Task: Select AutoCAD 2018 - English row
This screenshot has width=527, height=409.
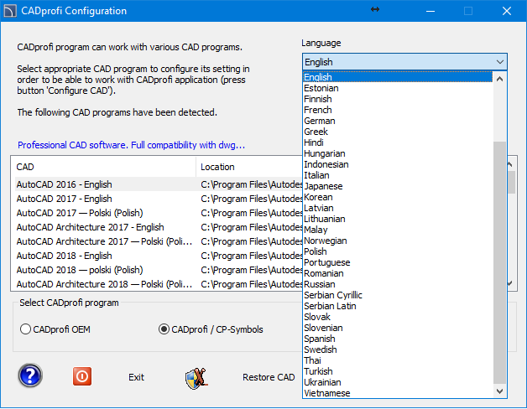Action: tap(158, 256)
